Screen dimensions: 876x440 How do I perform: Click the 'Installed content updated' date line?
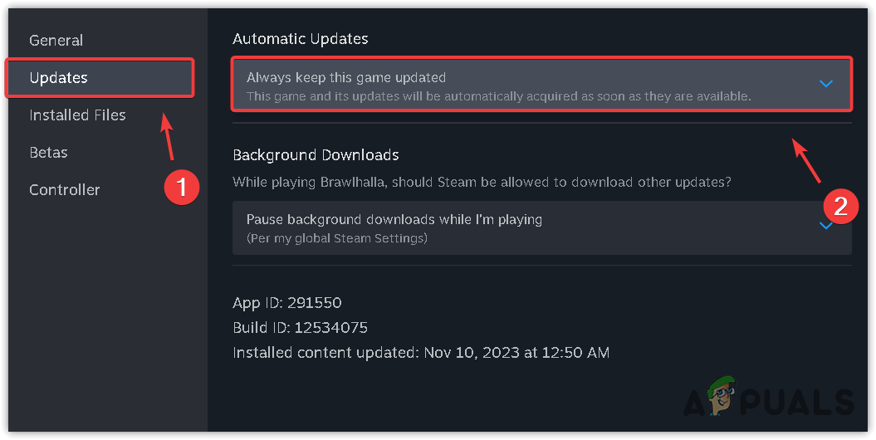pyautogui.click(x=421, y=353)
